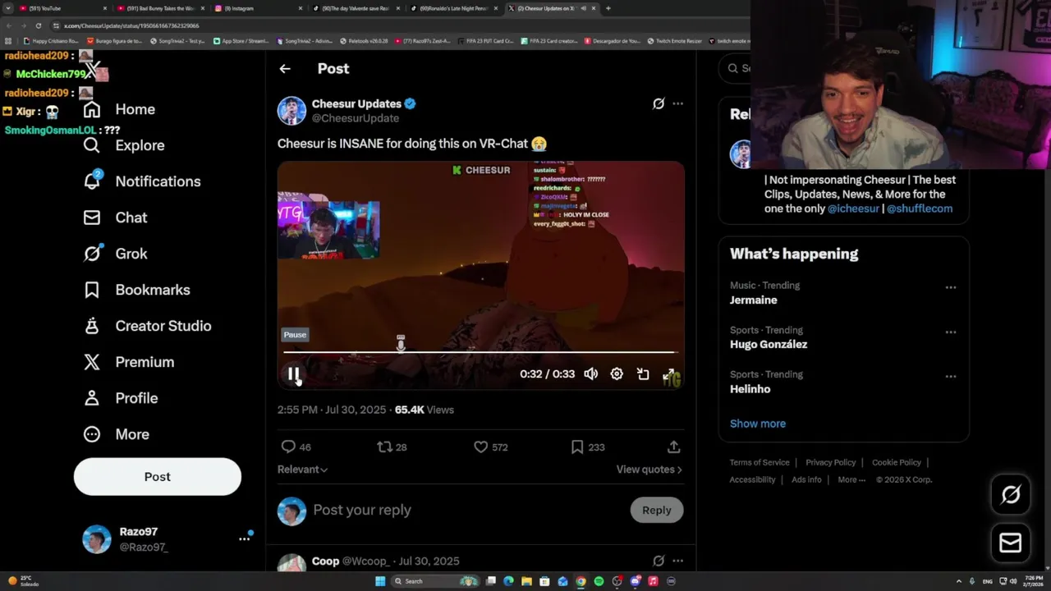Open Chat from the sidebar
This screenshot has width=1051, height=591.
pos(115,218)
